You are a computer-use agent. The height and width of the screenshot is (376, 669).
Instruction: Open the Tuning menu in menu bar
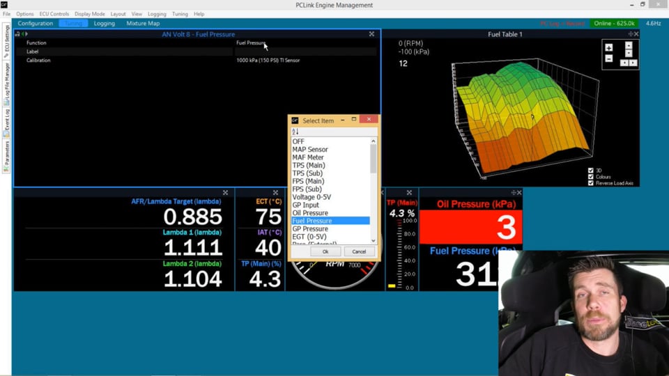point(180,14)
